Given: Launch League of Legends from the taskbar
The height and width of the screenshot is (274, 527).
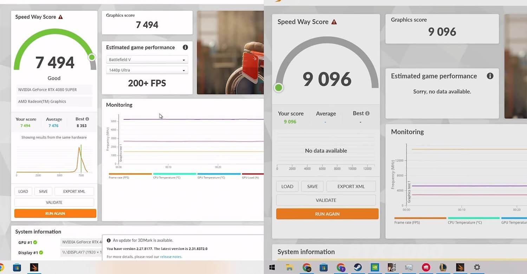Looking at the screenshot, I should pos(443,268).
